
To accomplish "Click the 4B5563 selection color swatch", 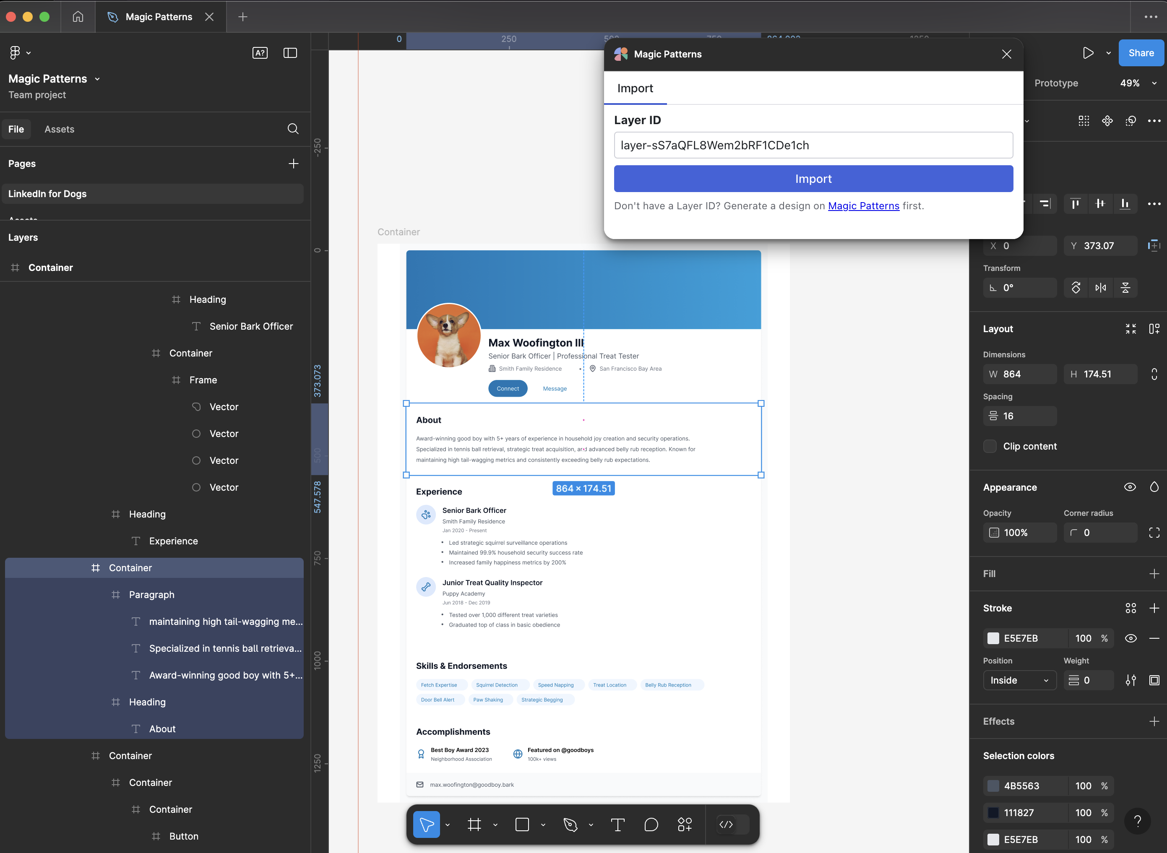I will (x=993, y=786).
